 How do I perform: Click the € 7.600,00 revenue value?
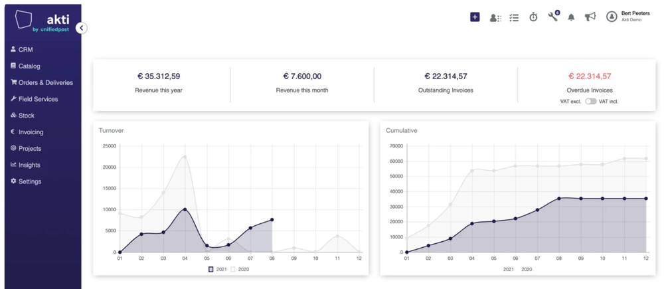point(302,76)
